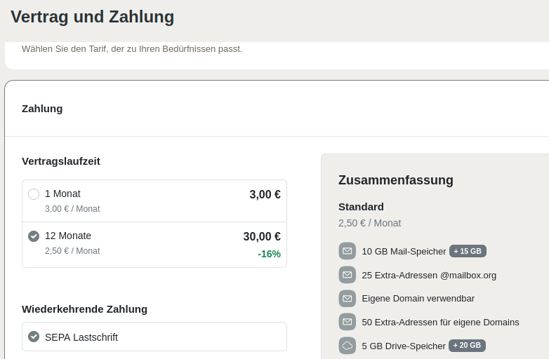Viewport: 549px width, 359px height.
Task: Click the Standard plan name in summary
Action: (361, 207)
